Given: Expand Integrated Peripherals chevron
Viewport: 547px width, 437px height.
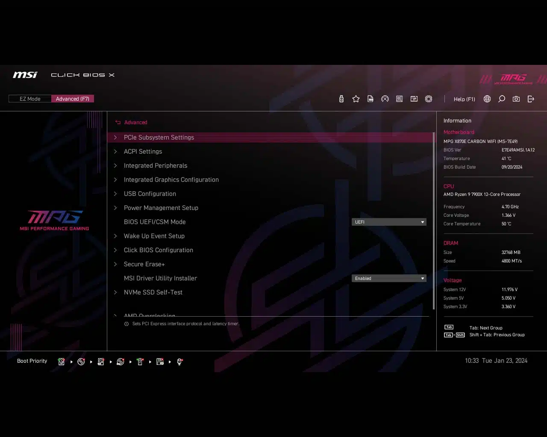Looking at the screenshot, I should (x=115, y=166).
